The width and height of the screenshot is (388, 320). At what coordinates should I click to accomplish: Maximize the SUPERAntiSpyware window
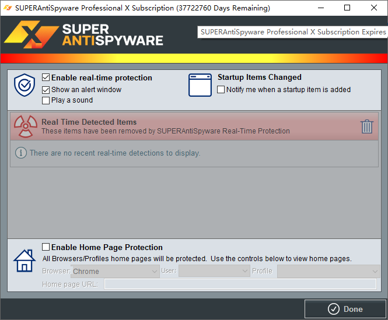[347, 8]
